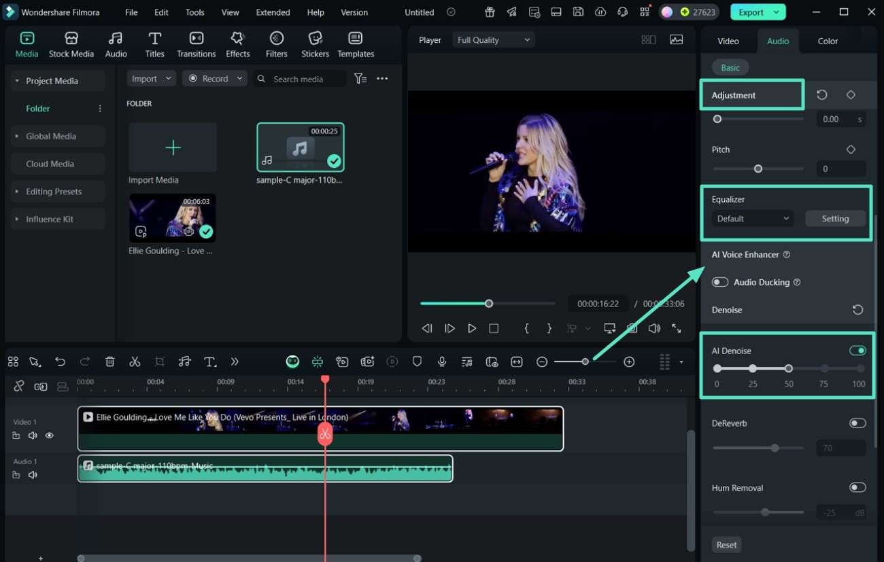Click the redo arrow in timeline toolbar
The height and width of the screenshot is (562, 884).
tap(85, 362)
